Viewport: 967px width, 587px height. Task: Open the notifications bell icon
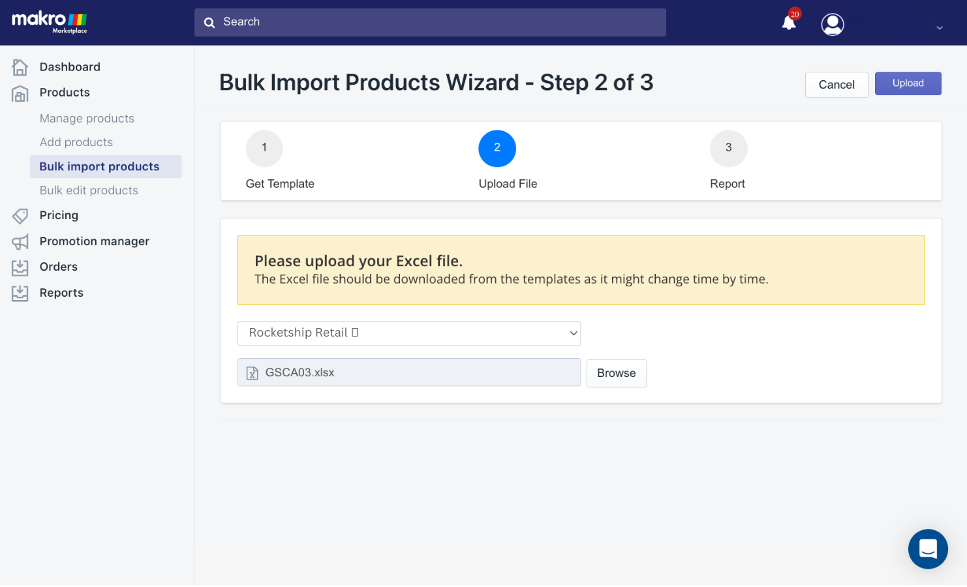(789, 23)
